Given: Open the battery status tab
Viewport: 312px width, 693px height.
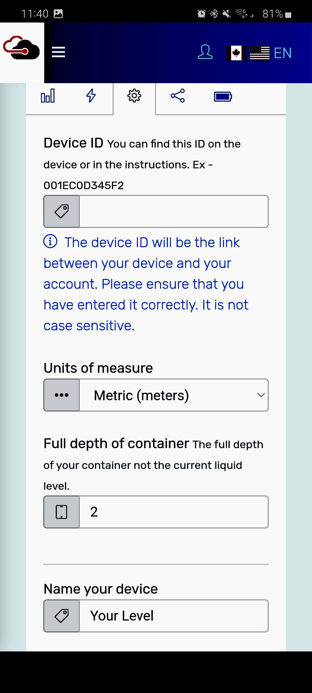Looking at the screenshot, I should tap(223, 96).
